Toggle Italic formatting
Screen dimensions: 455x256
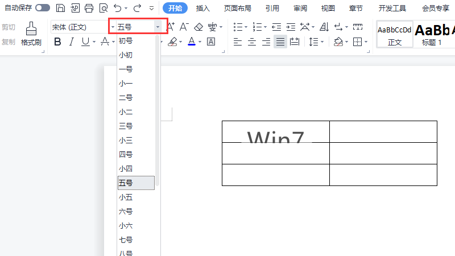click(71, 42)
